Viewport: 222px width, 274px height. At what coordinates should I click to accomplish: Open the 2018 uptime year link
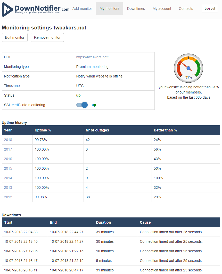click(x=8, y=140)
